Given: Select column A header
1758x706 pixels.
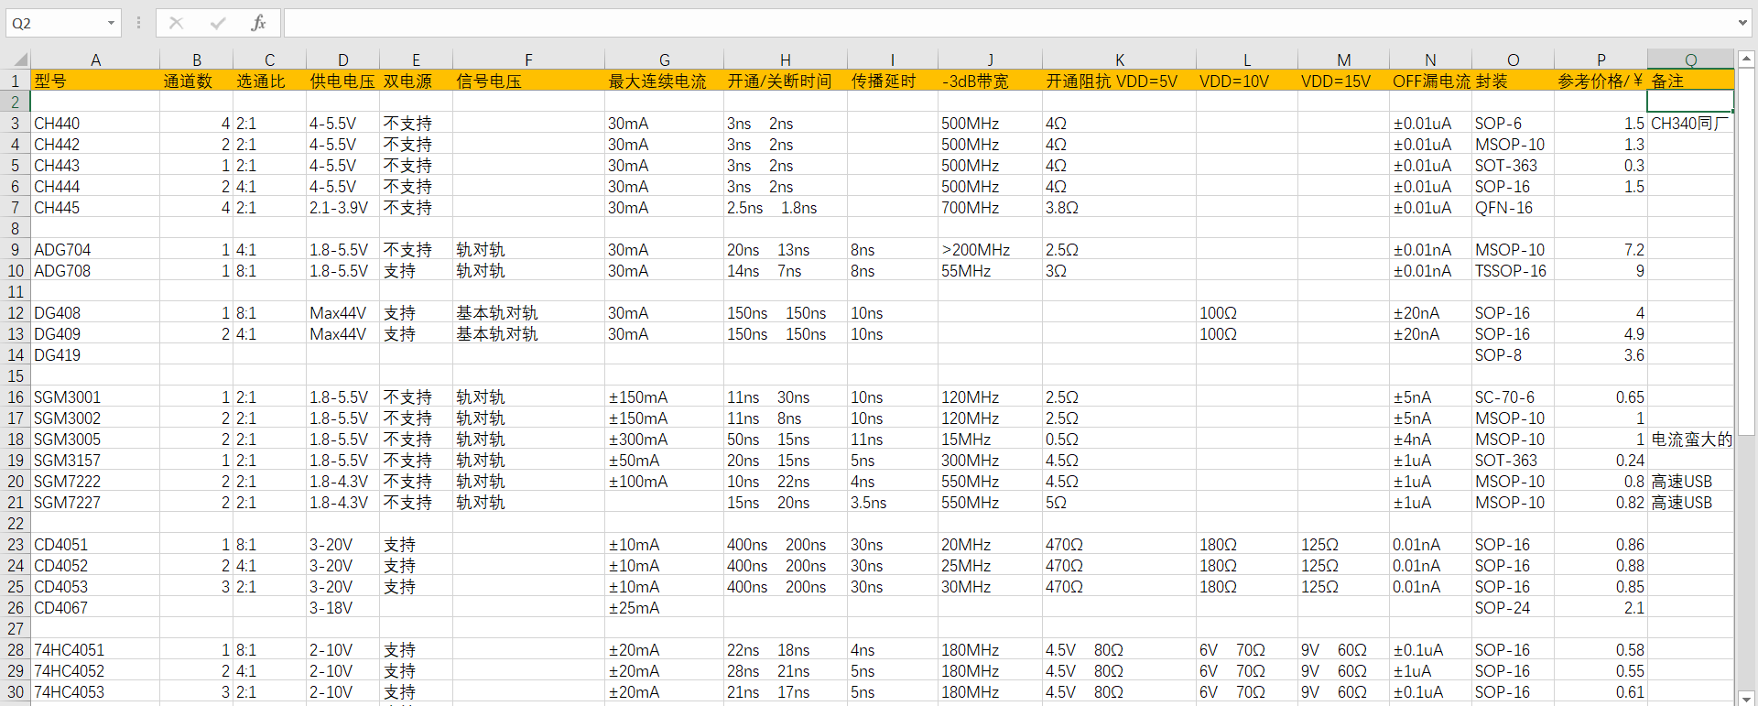Looking at the screenshot, I should [x=95, y=60].
